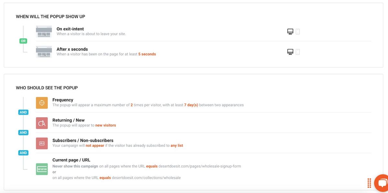Edit the 5 seconds delay value

coord(147,54)
